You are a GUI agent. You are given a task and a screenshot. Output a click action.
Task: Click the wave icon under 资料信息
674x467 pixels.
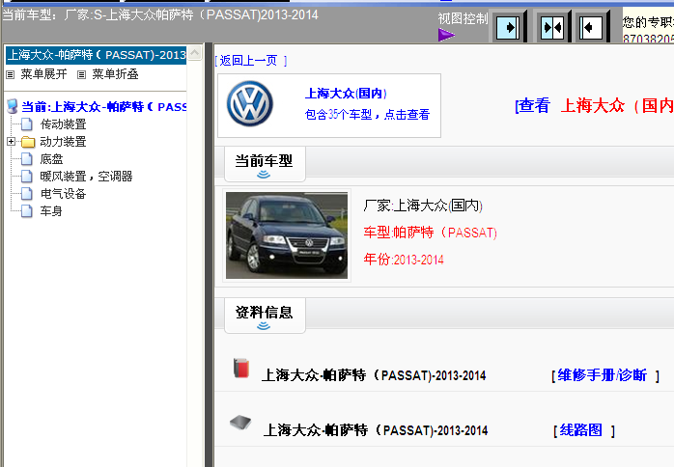pyautogui.click(x=264, y=326)
